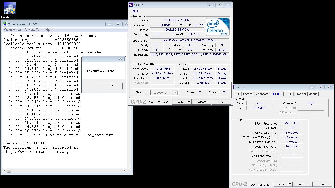
Task: Click the DRAM Frequency 798.1 MHz value
Action: tap(291, 124)
